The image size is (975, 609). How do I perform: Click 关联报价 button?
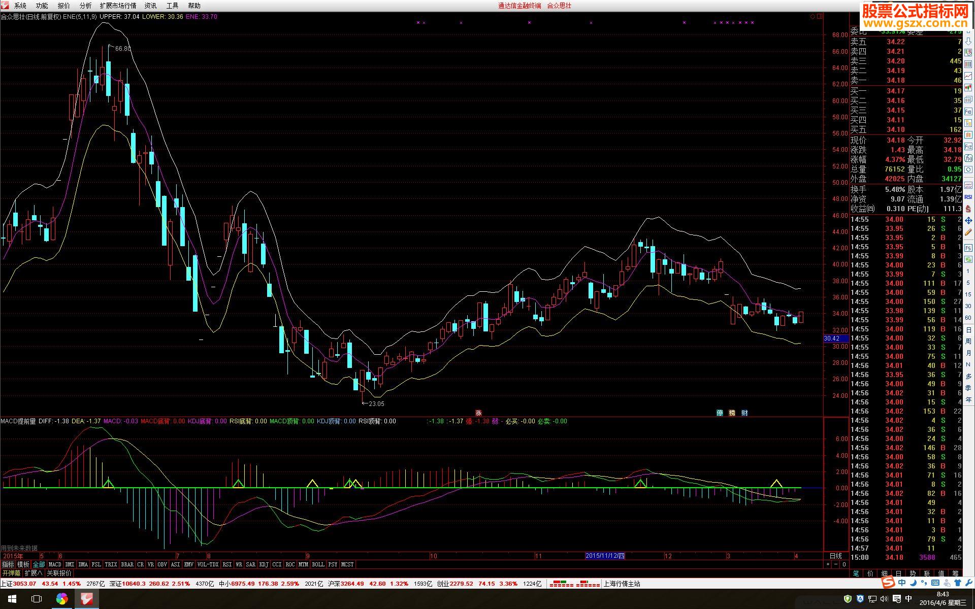(59, 573)
